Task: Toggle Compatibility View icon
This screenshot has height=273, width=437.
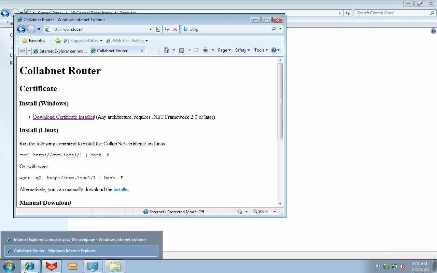Action: 158,29
